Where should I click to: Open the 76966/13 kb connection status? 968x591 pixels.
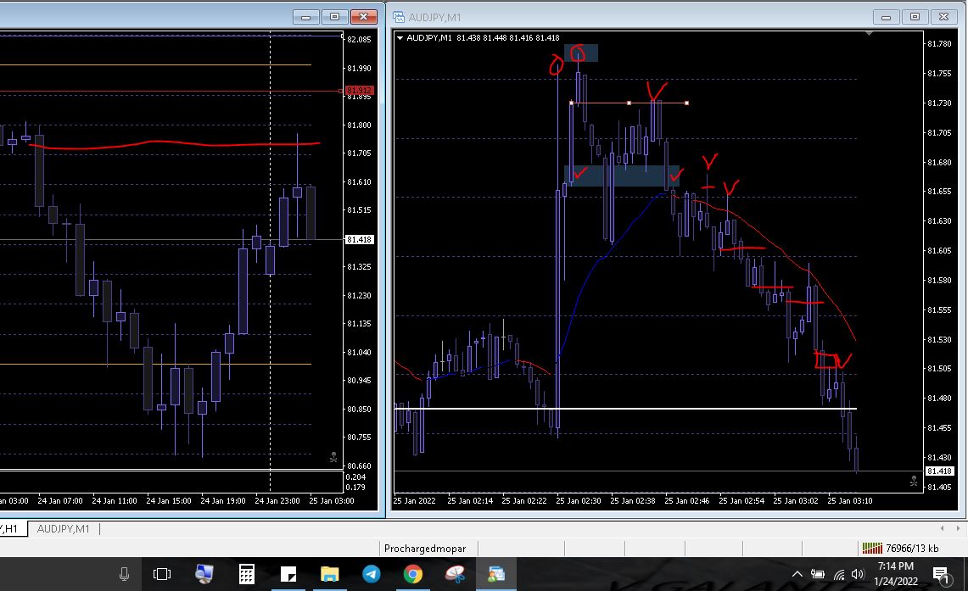(900, 548)
